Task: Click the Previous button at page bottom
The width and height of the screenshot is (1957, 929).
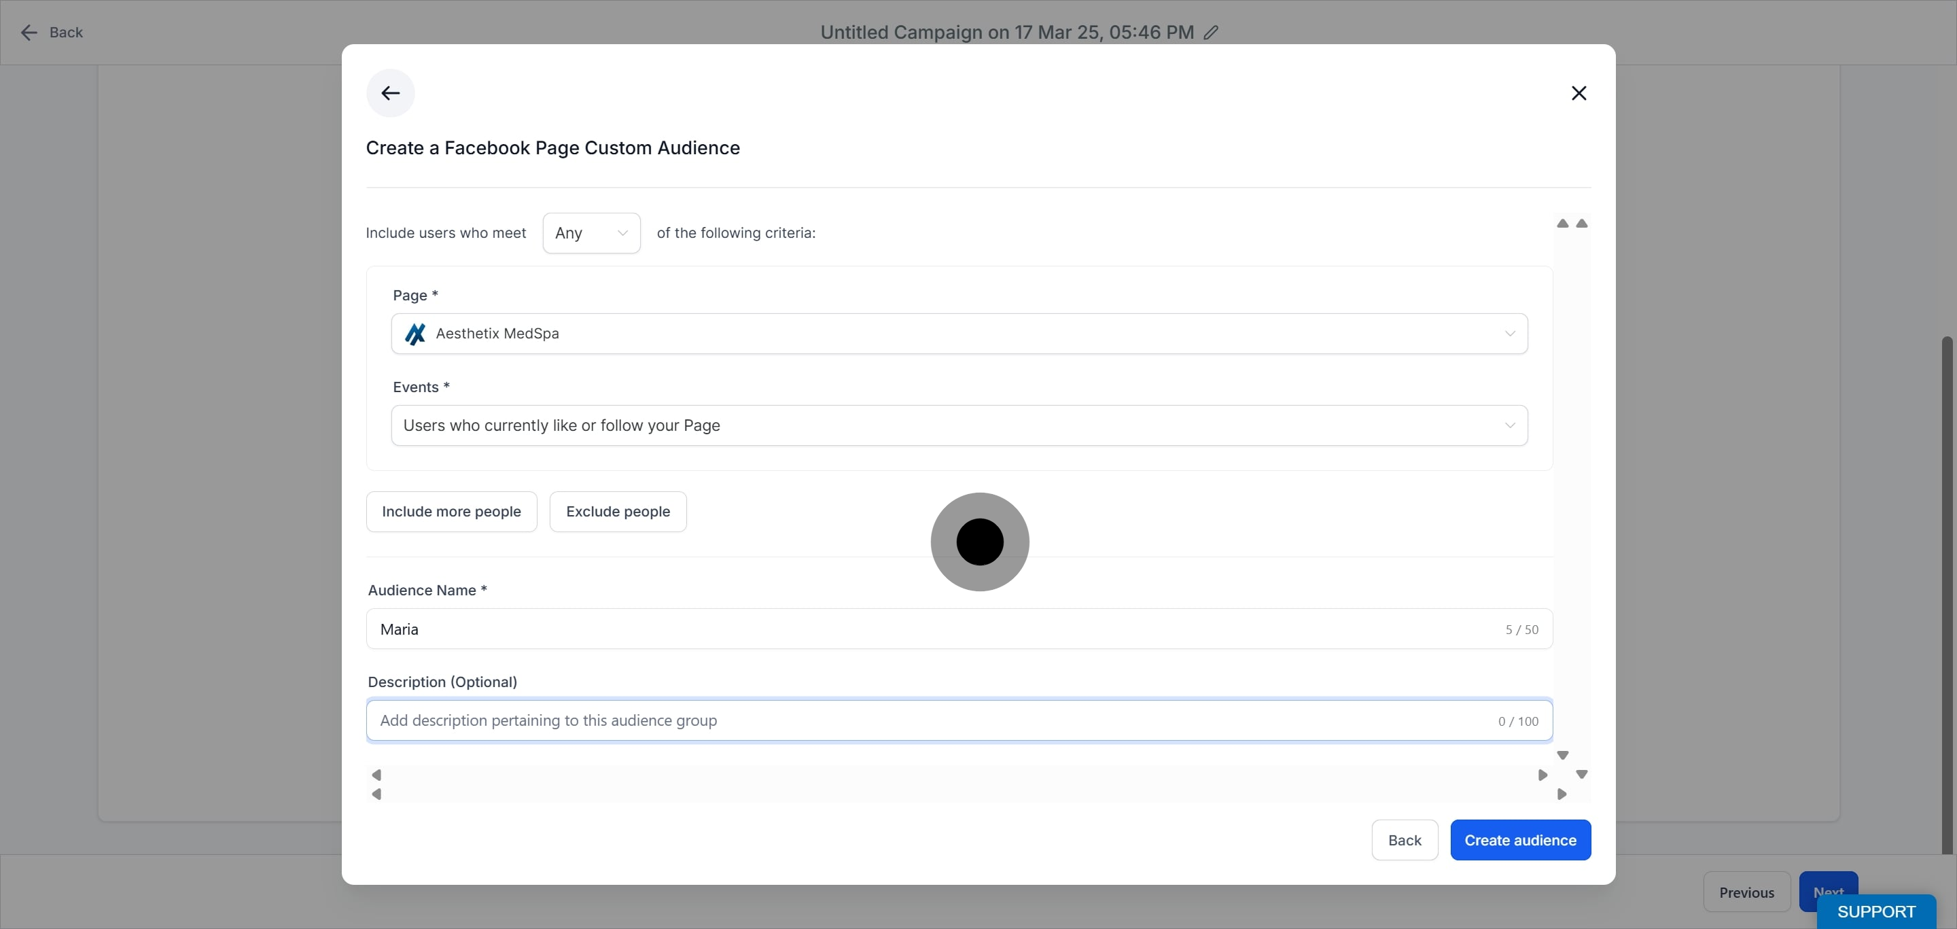Action: pyautogui.click(x=1746, y=892)
